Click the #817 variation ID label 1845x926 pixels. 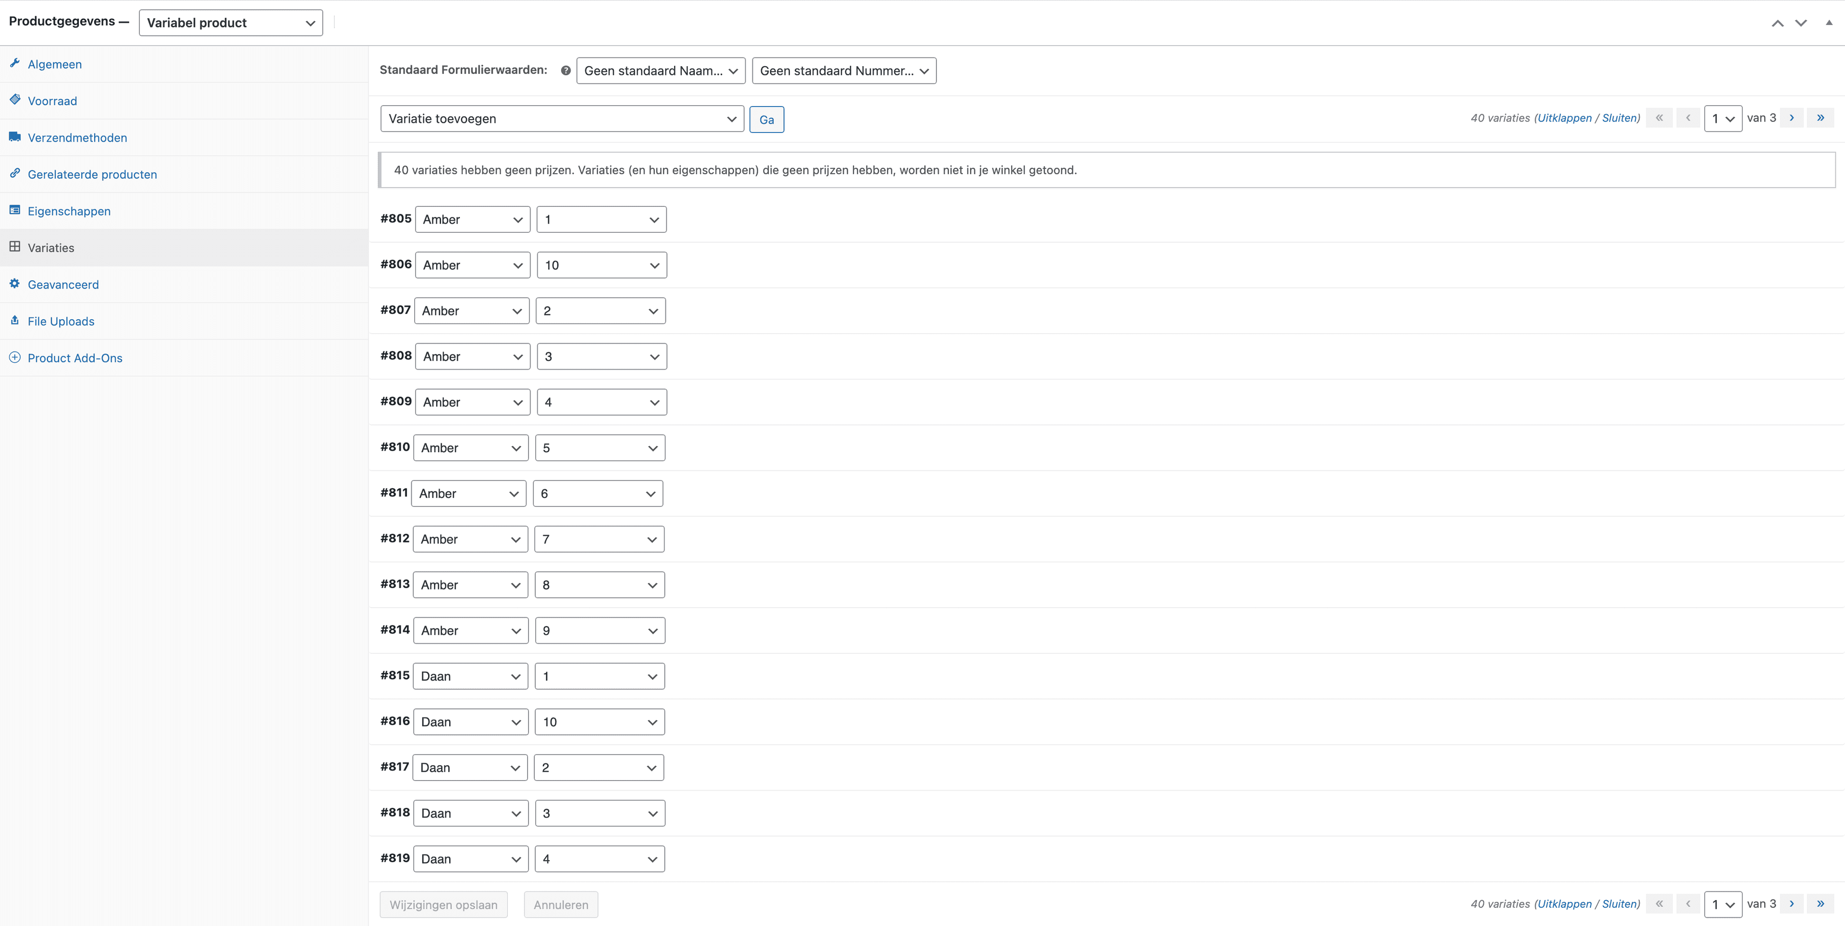click(394, 767)
